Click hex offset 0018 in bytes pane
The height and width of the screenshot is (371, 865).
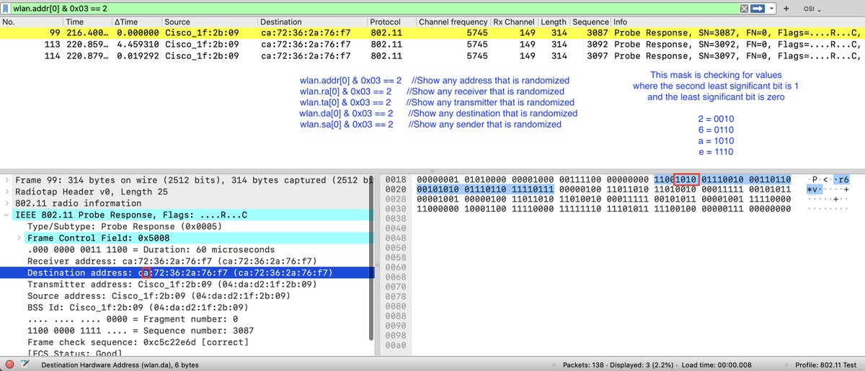(x=395, y=179)
